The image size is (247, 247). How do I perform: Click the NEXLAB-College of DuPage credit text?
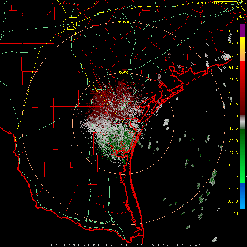(221, 3)
